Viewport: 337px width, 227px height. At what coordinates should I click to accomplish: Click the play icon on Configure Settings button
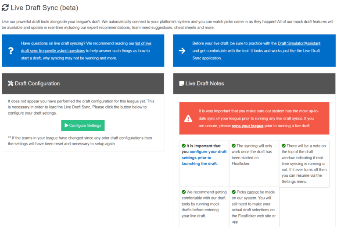click(x=67, y=126)
